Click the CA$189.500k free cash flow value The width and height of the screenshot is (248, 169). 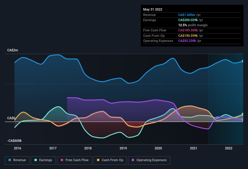point(188,30)
